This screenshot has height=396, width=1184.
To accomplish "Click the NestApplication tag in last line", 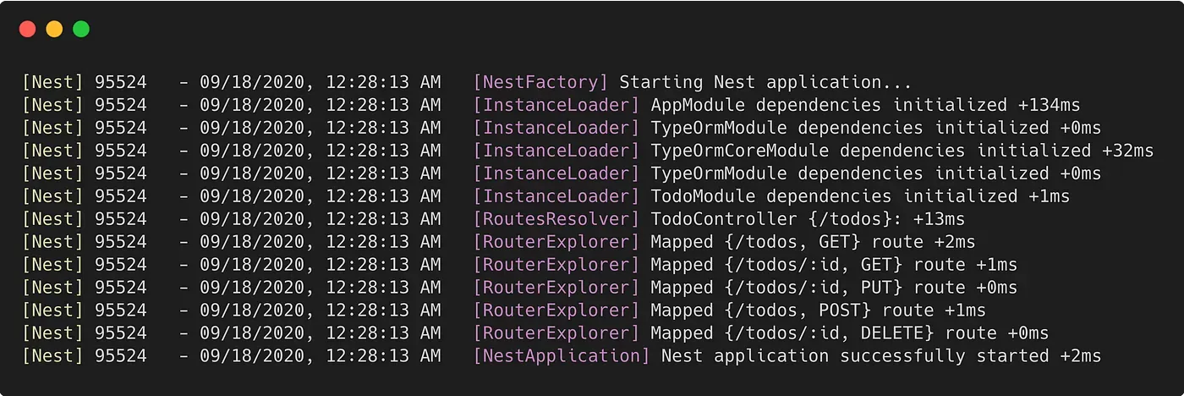I will 562,355.
